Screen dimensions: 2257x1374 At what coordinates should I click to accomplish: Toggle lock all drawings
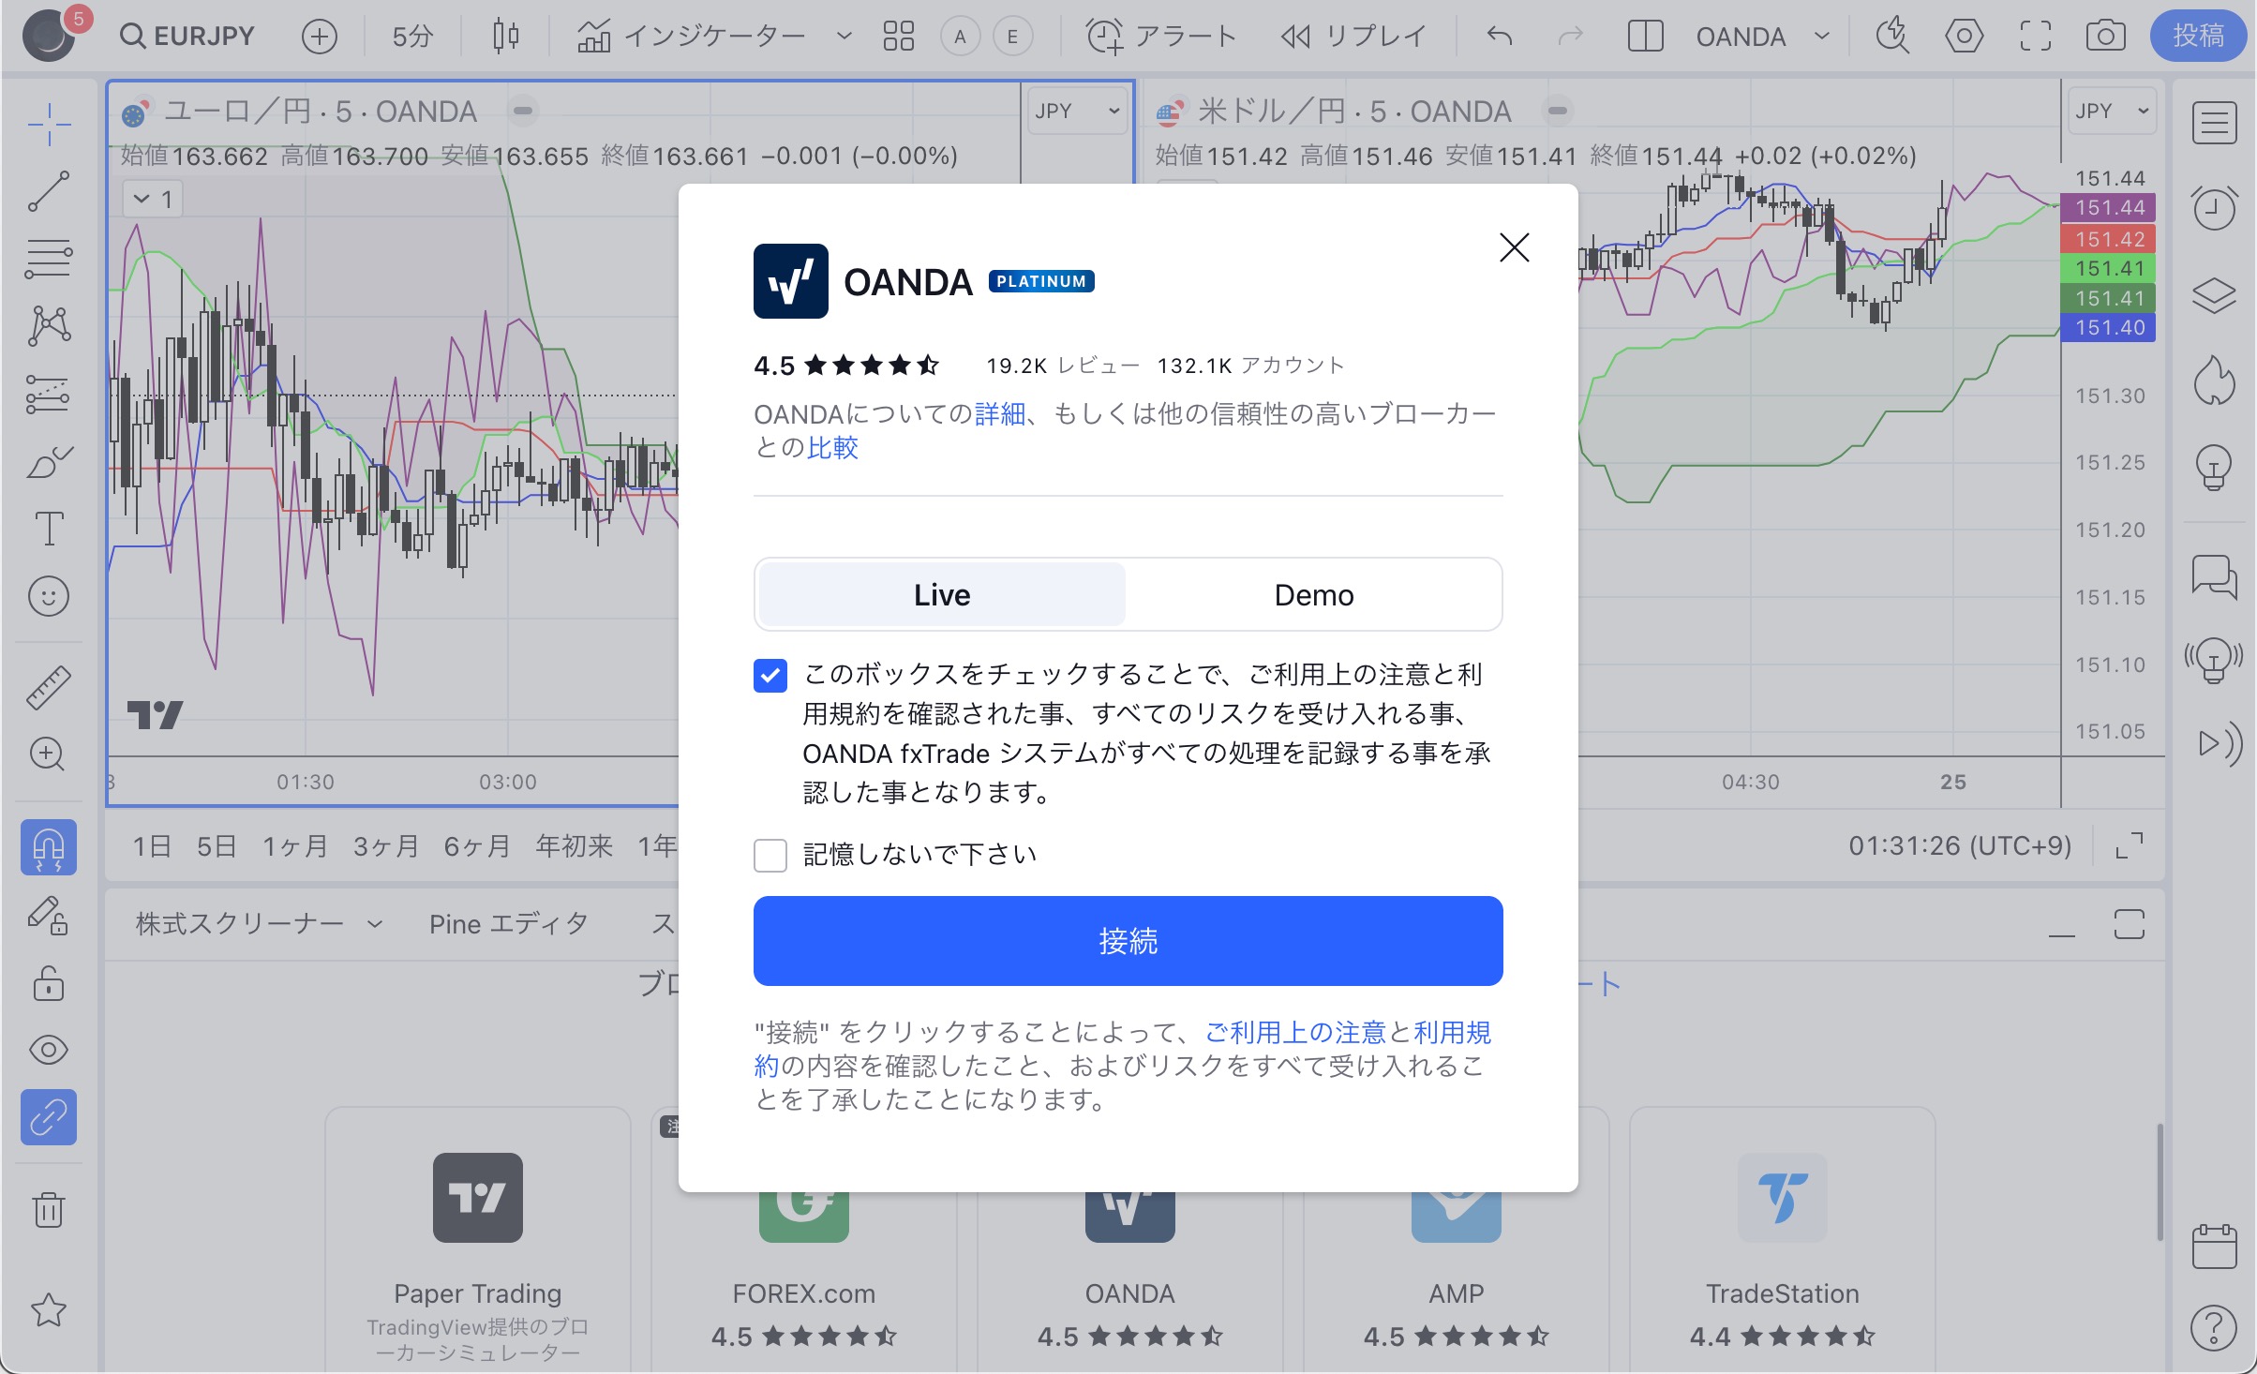point(49,982)
